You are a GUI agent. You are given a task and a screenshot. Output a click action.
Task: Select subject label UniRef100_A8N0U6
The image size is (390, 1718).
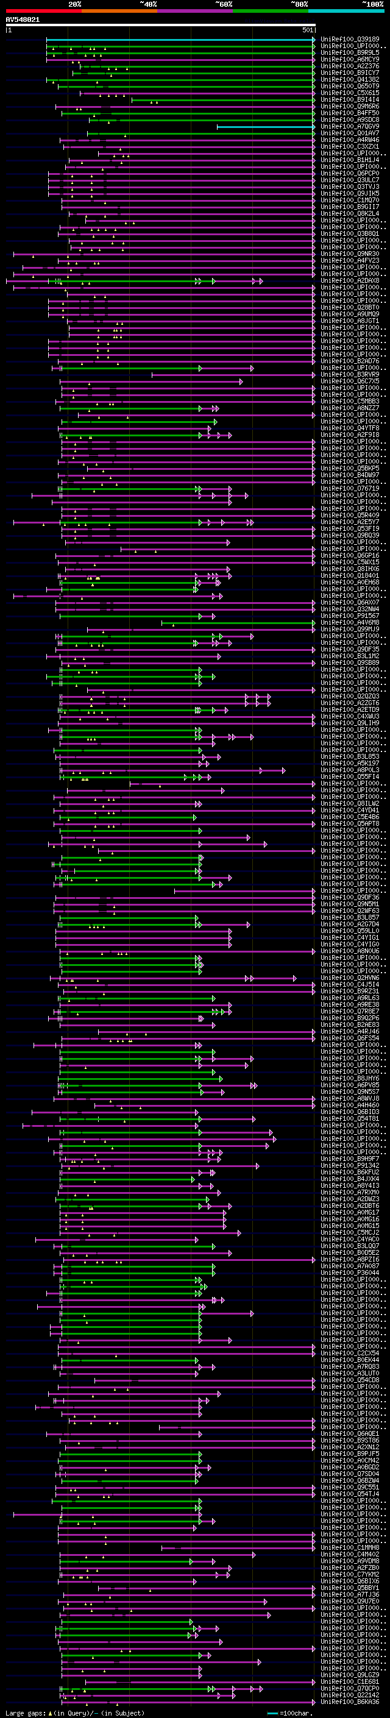pyautogui.click(x=349, y=951)
